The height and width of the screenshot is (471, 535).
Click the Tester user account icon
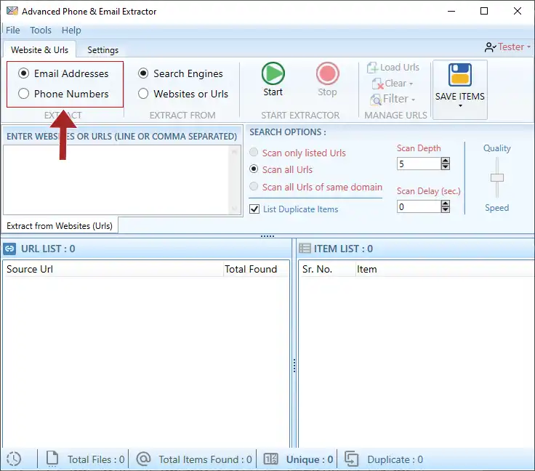[x=490, y=47]
